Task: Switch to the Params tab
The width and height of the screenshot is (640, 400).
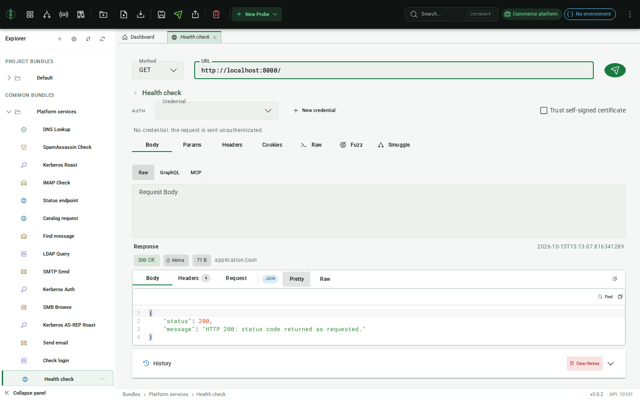Action: (x=192, y=145)
